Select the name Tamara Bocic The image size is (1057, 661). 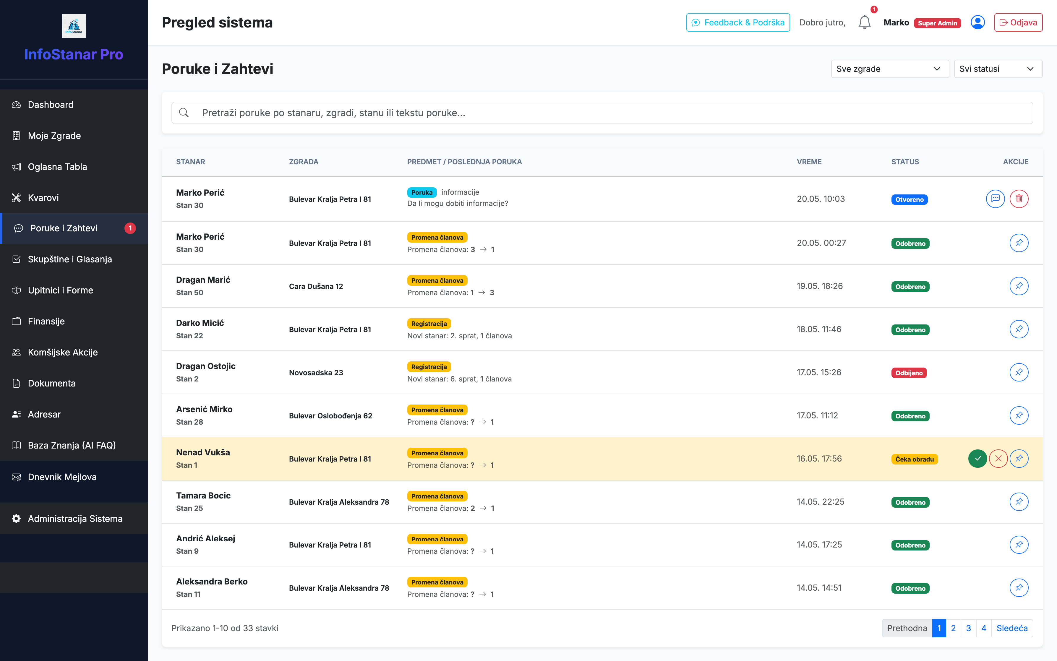pos(203,495)
